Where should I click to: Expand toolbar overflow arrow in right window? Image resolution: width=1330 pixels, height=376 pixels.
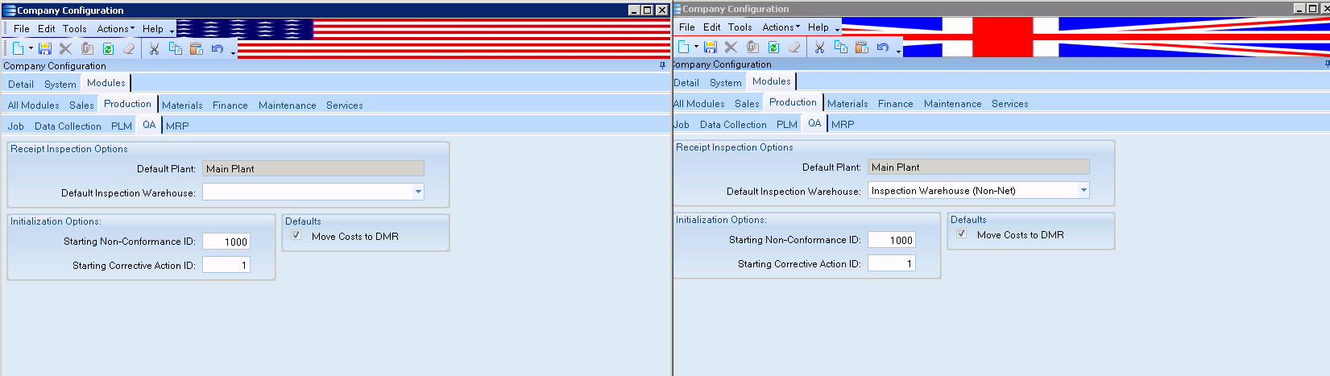[x=899, y=51]
